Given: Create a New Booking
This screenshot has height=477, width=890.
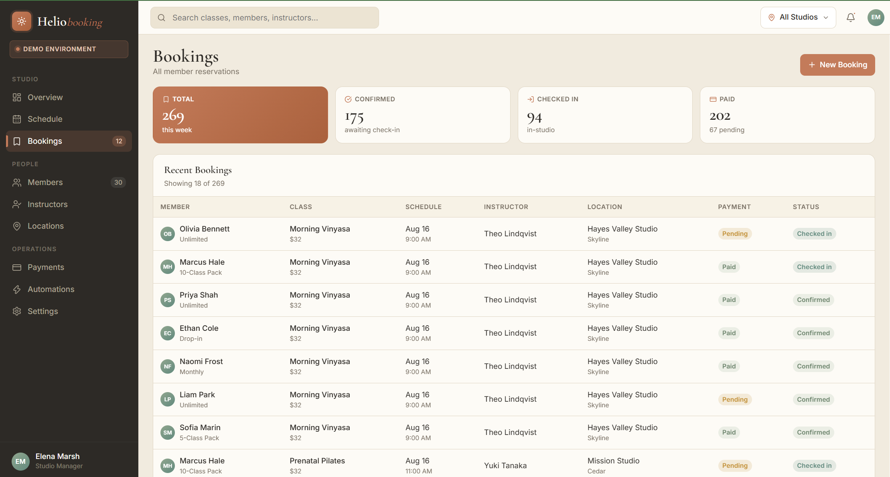Looking at the screenshot, I should 837,65.
